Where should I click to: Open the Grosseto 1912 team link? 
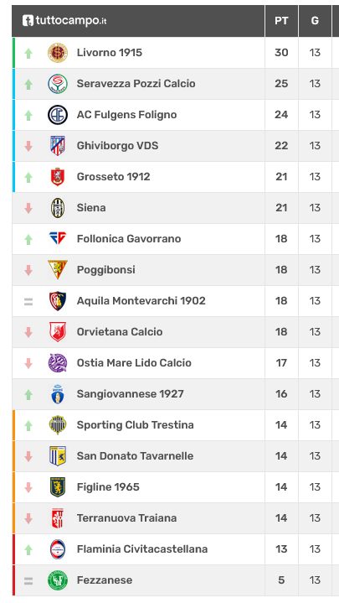coord(113,177)
